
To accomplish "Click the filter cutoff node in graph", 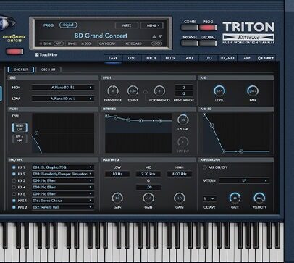I will pos(36,133).
